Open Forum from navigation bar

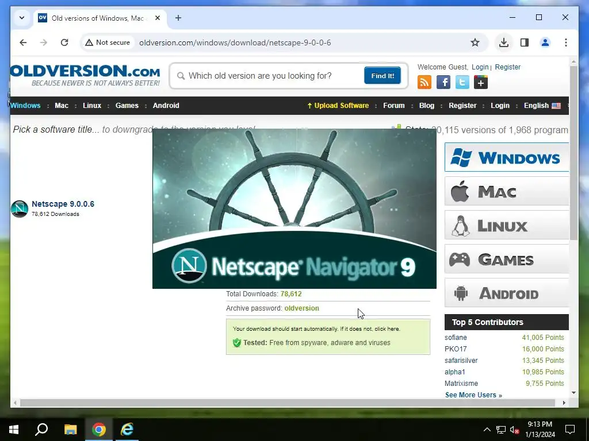pyautogui.click(x=393, y=106)
